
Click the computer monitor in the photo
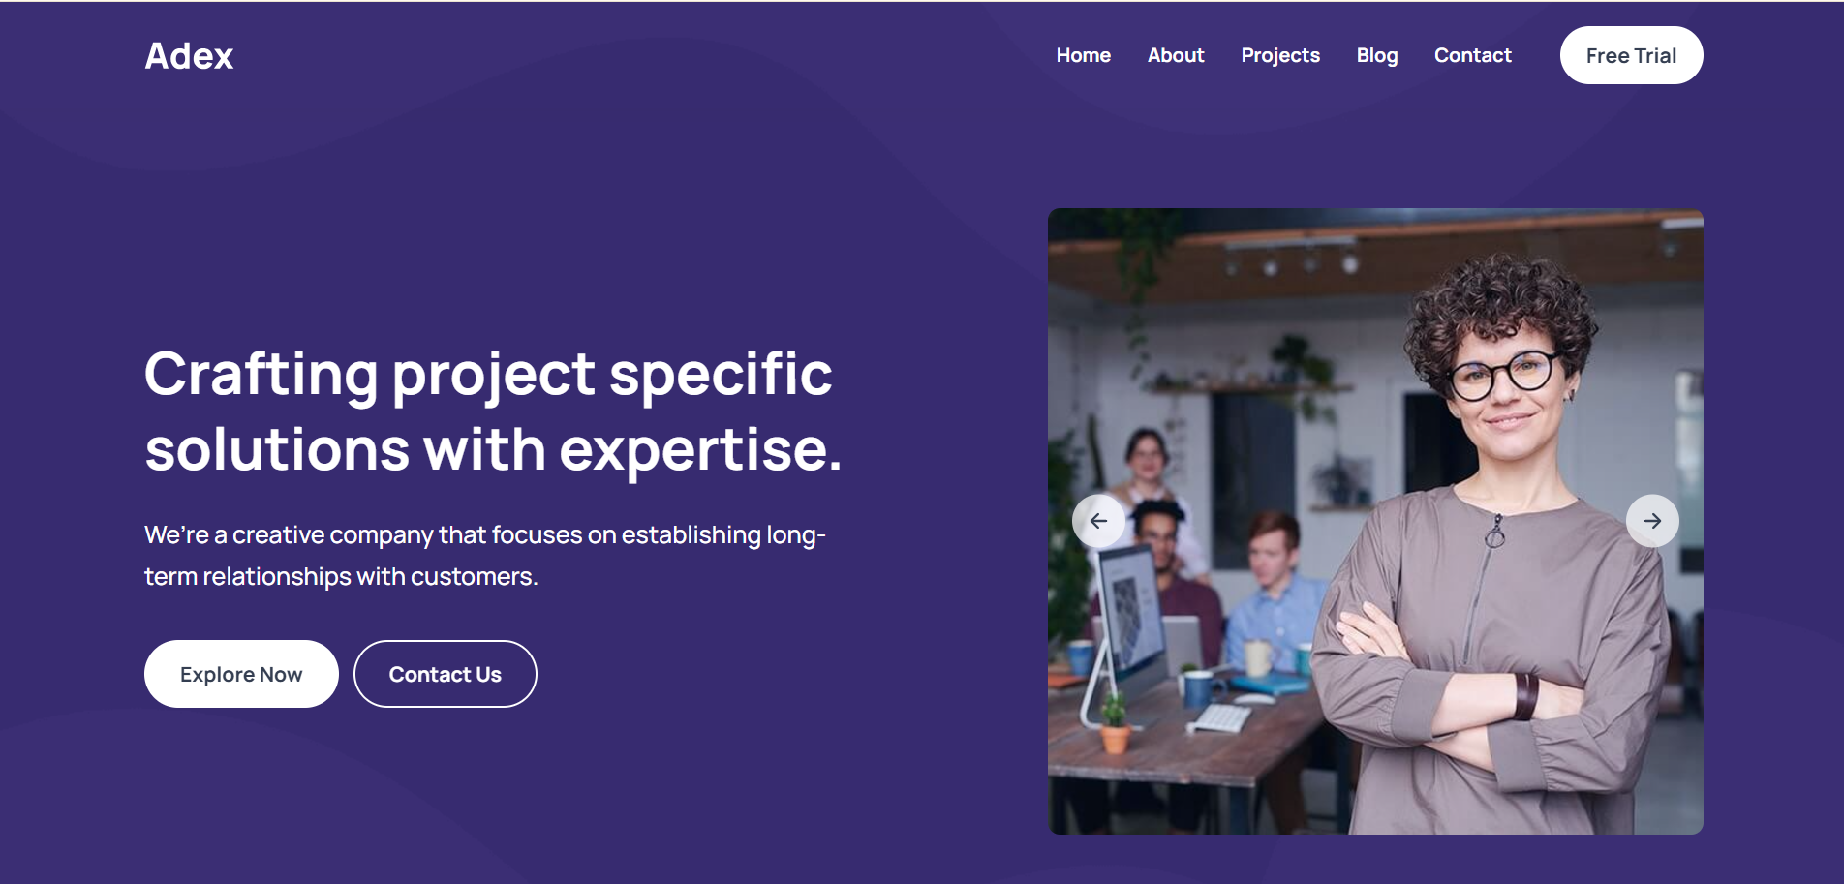click(1129, 608)
